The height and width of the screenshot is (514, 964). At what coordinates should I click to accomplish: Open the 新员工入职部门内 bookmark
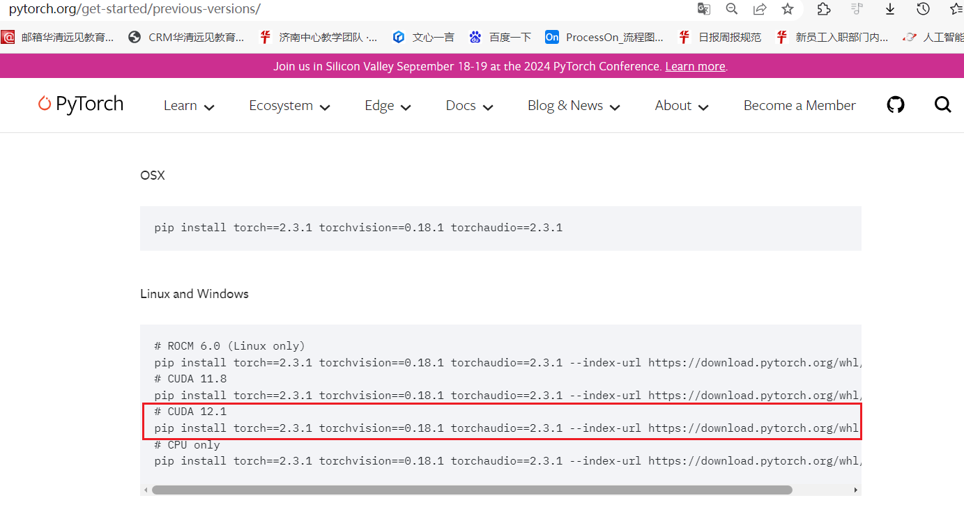pos(832,37)
